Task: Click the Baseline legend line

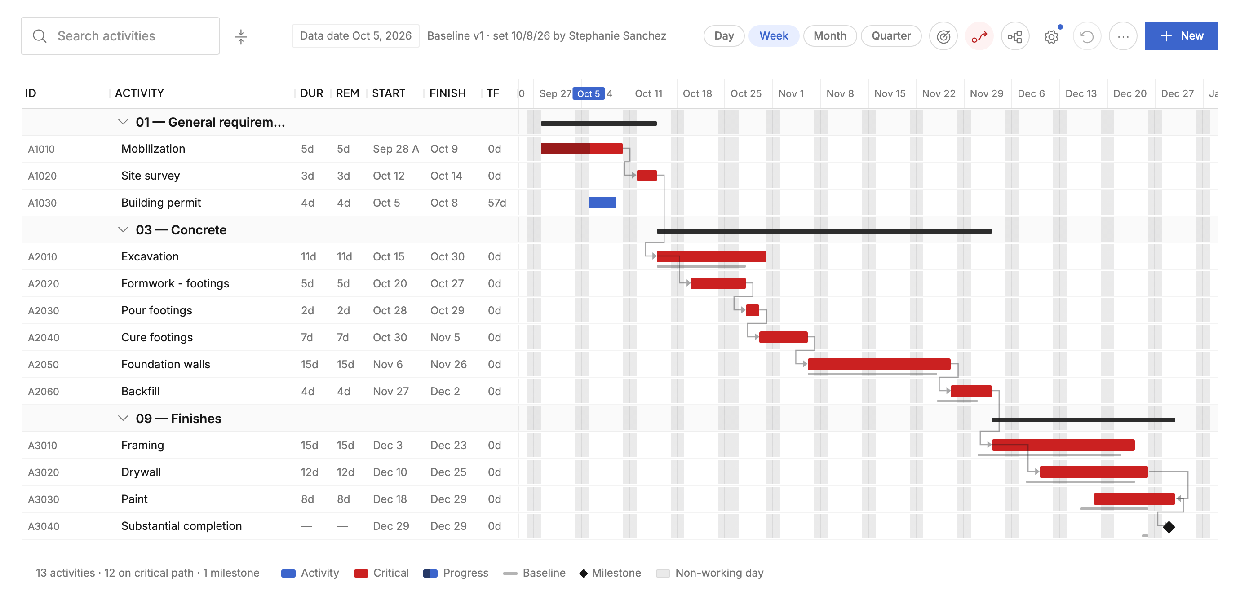Action: (x=510, y=574)
